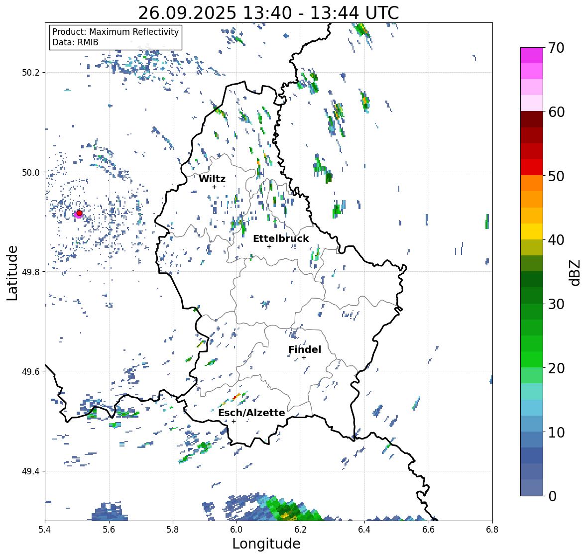Image resolution: width=587 pixels, height=556 pixels.
Task: Click the 10 value on the colorbar
Action: pos(556,432)
